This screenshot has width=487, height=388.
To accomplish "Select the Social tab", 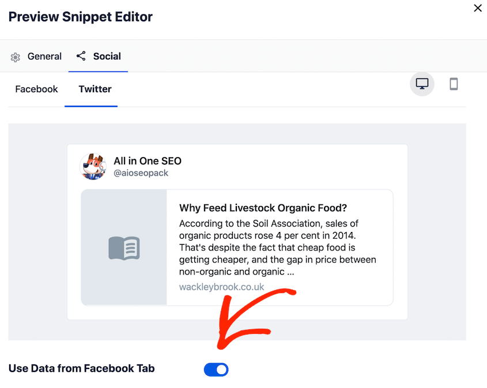I will click(107, 56).
